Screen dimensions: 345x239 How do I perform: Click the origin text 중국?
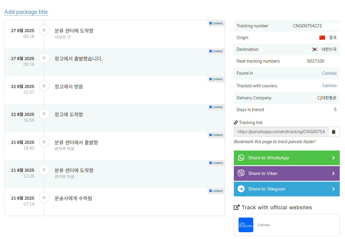(x=333, y=38)
